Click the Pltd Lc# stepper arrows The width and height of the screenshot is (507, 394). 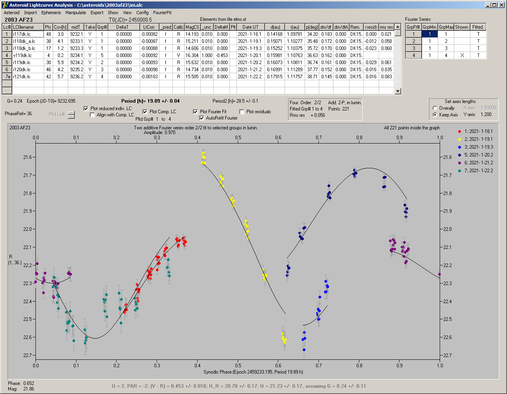pos(71,115)
